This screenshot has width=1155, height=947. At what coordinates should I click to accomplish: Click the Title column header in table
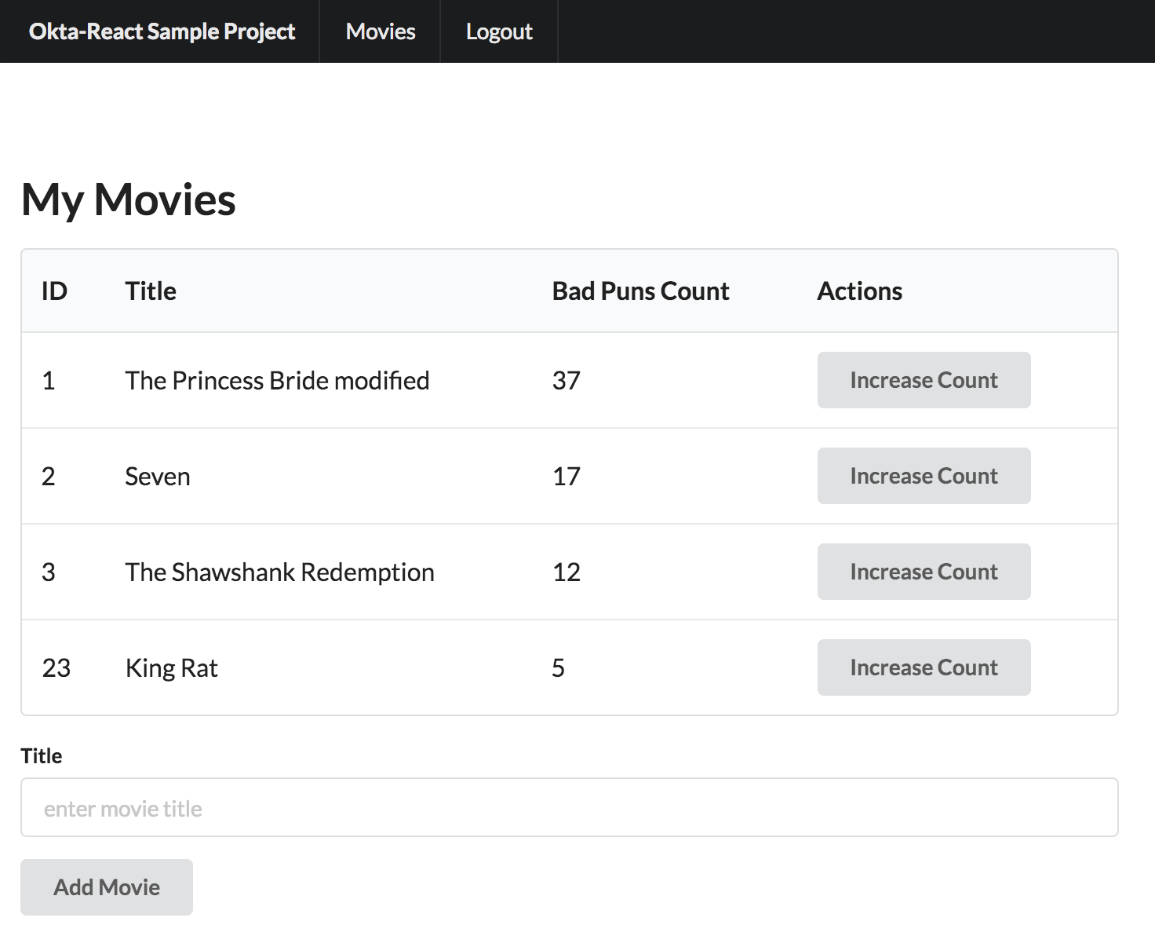coord(151,291)
